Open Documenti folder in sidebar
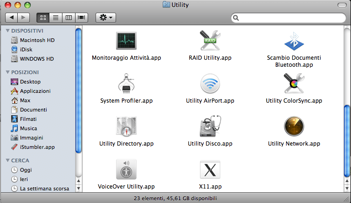 pyautogui.click(x=29, y=110)
